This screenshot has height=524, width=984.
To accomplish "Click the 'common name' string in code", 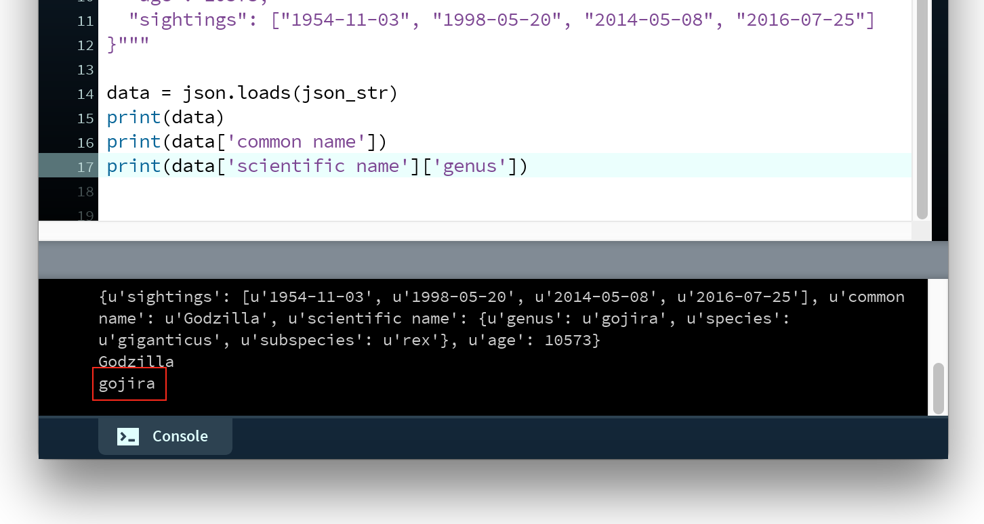I will click(300, 142).
